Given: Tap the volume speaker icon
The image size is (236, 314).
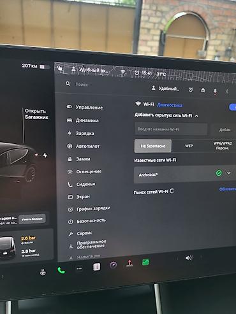Looking at the screenshot, I should click(188, 258).
